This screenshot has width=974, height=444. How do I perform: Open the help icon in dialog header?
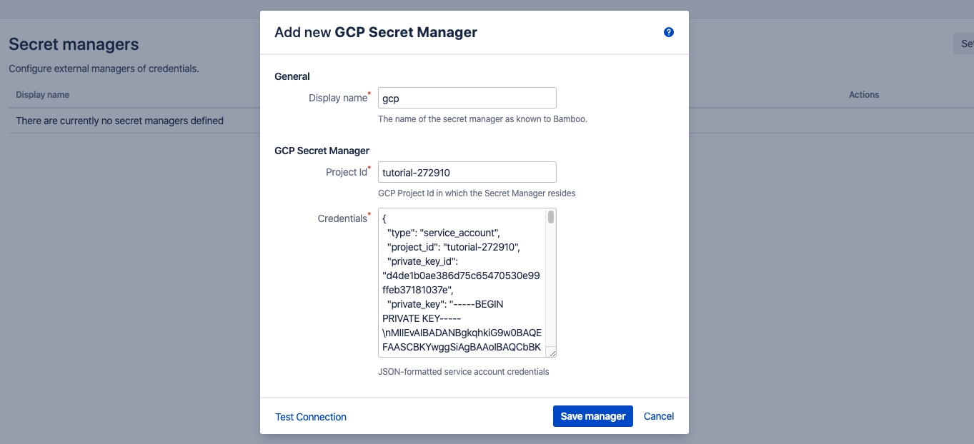[x=669, y=32]
